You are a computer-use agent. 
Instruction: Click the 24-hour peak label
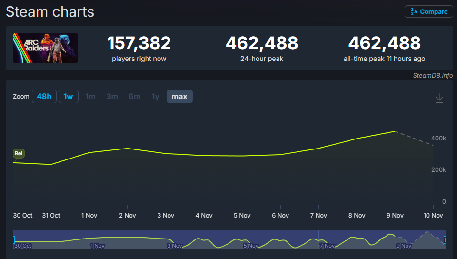(262, 59)
